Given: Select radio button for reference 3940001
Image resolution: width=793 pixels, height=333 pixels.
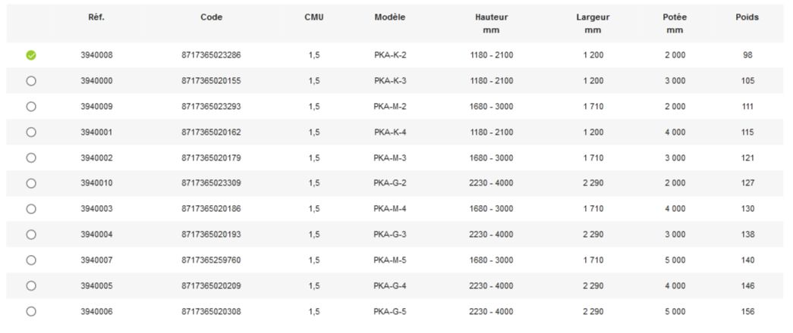Looking at the screenshot, I should (x=31, y=132).
